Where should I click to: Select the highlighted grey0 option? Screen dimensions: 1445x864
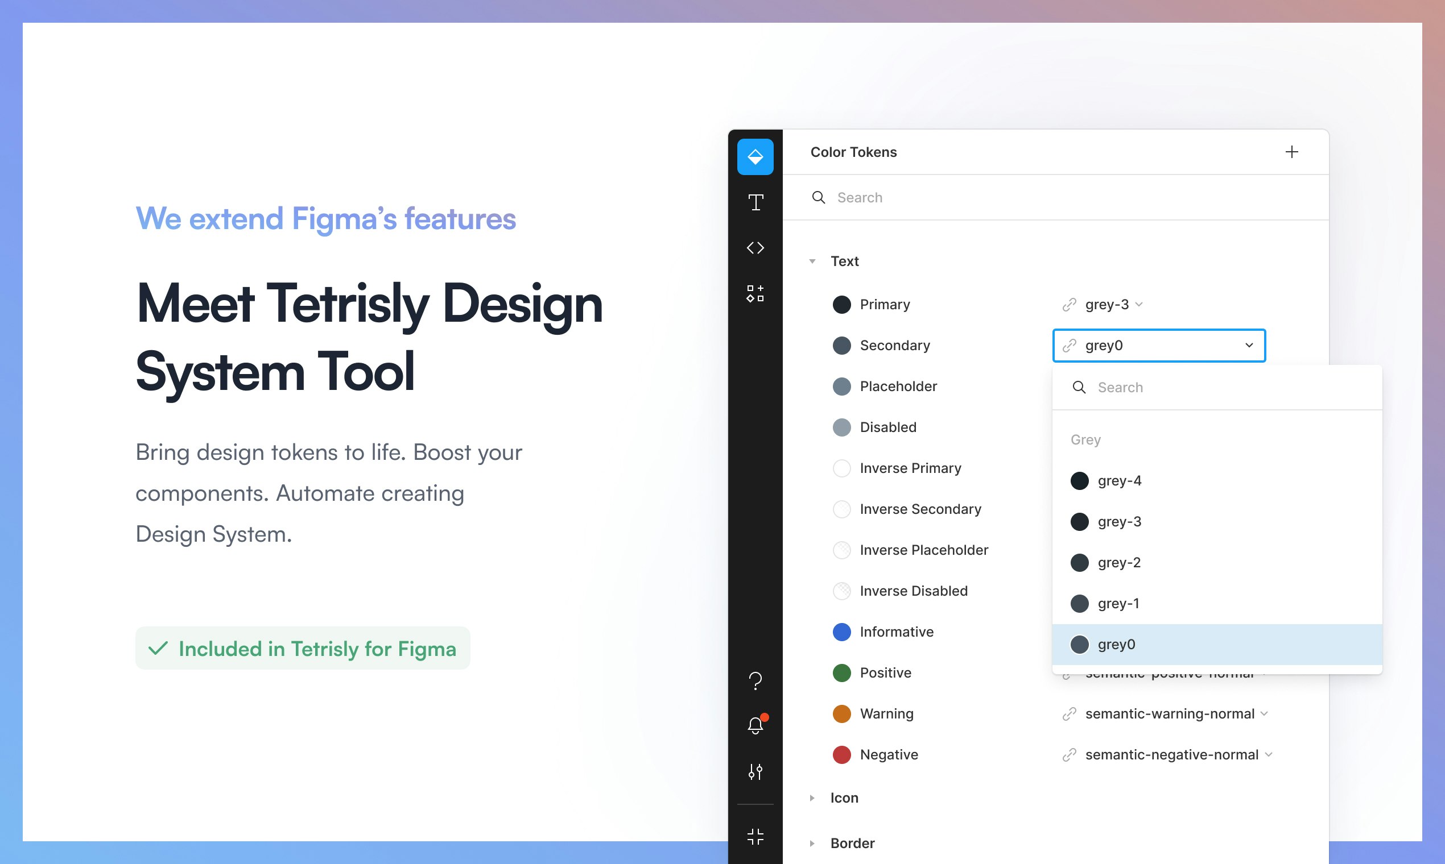pos(1116,645)
